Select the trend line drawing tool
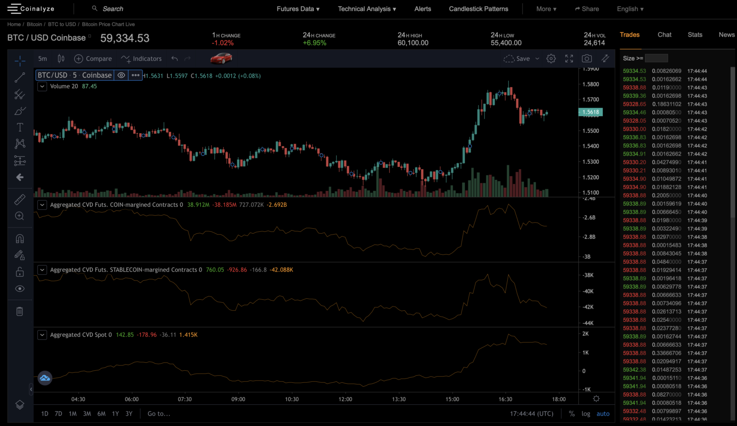This screenshot has height=426, width=737. pos(20,77)
